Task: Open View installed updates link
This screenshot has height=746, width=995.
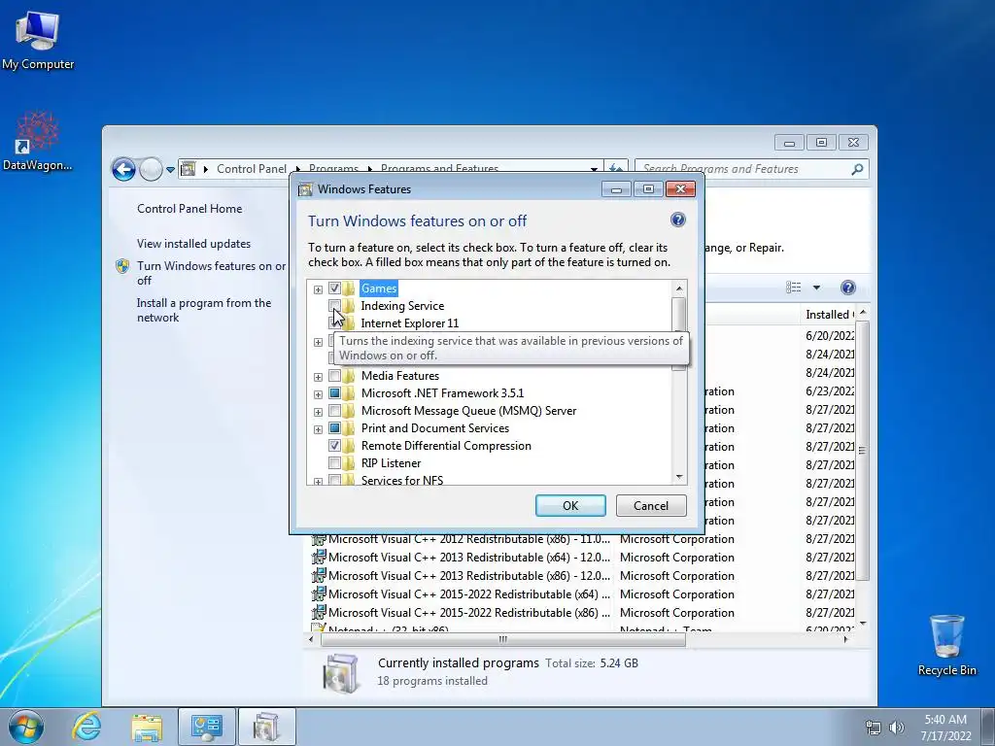Action: click(x=193, y=244)
